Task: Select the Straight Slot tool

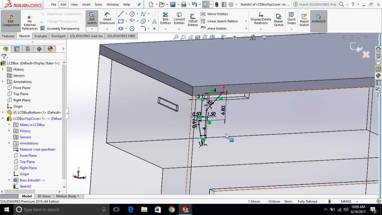Action: pyautogui.click(x=120, y=28)
